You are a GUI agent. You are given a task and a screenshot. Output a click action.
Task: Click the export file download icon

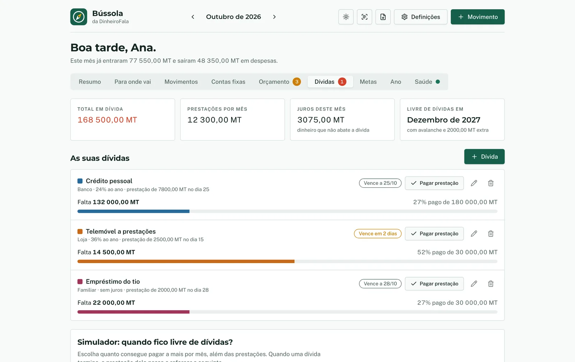coord(383,17)
